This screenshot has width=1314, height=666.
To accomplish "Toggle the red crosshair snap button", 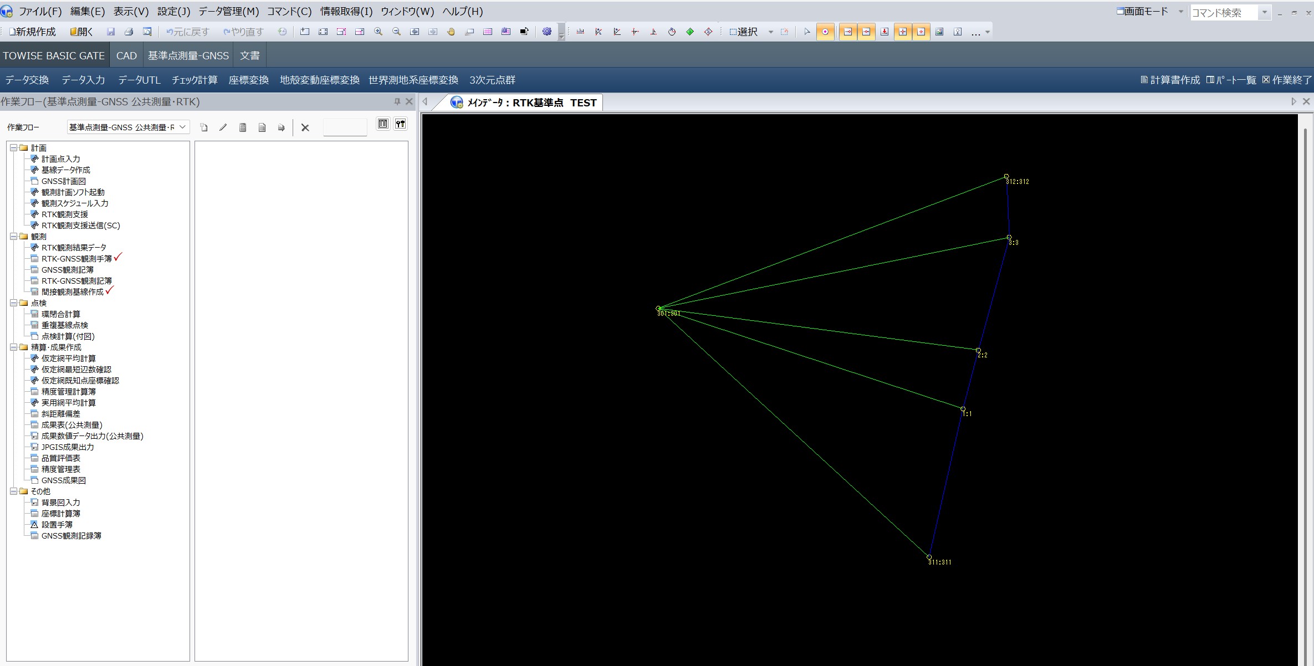I will coord(903,32).
